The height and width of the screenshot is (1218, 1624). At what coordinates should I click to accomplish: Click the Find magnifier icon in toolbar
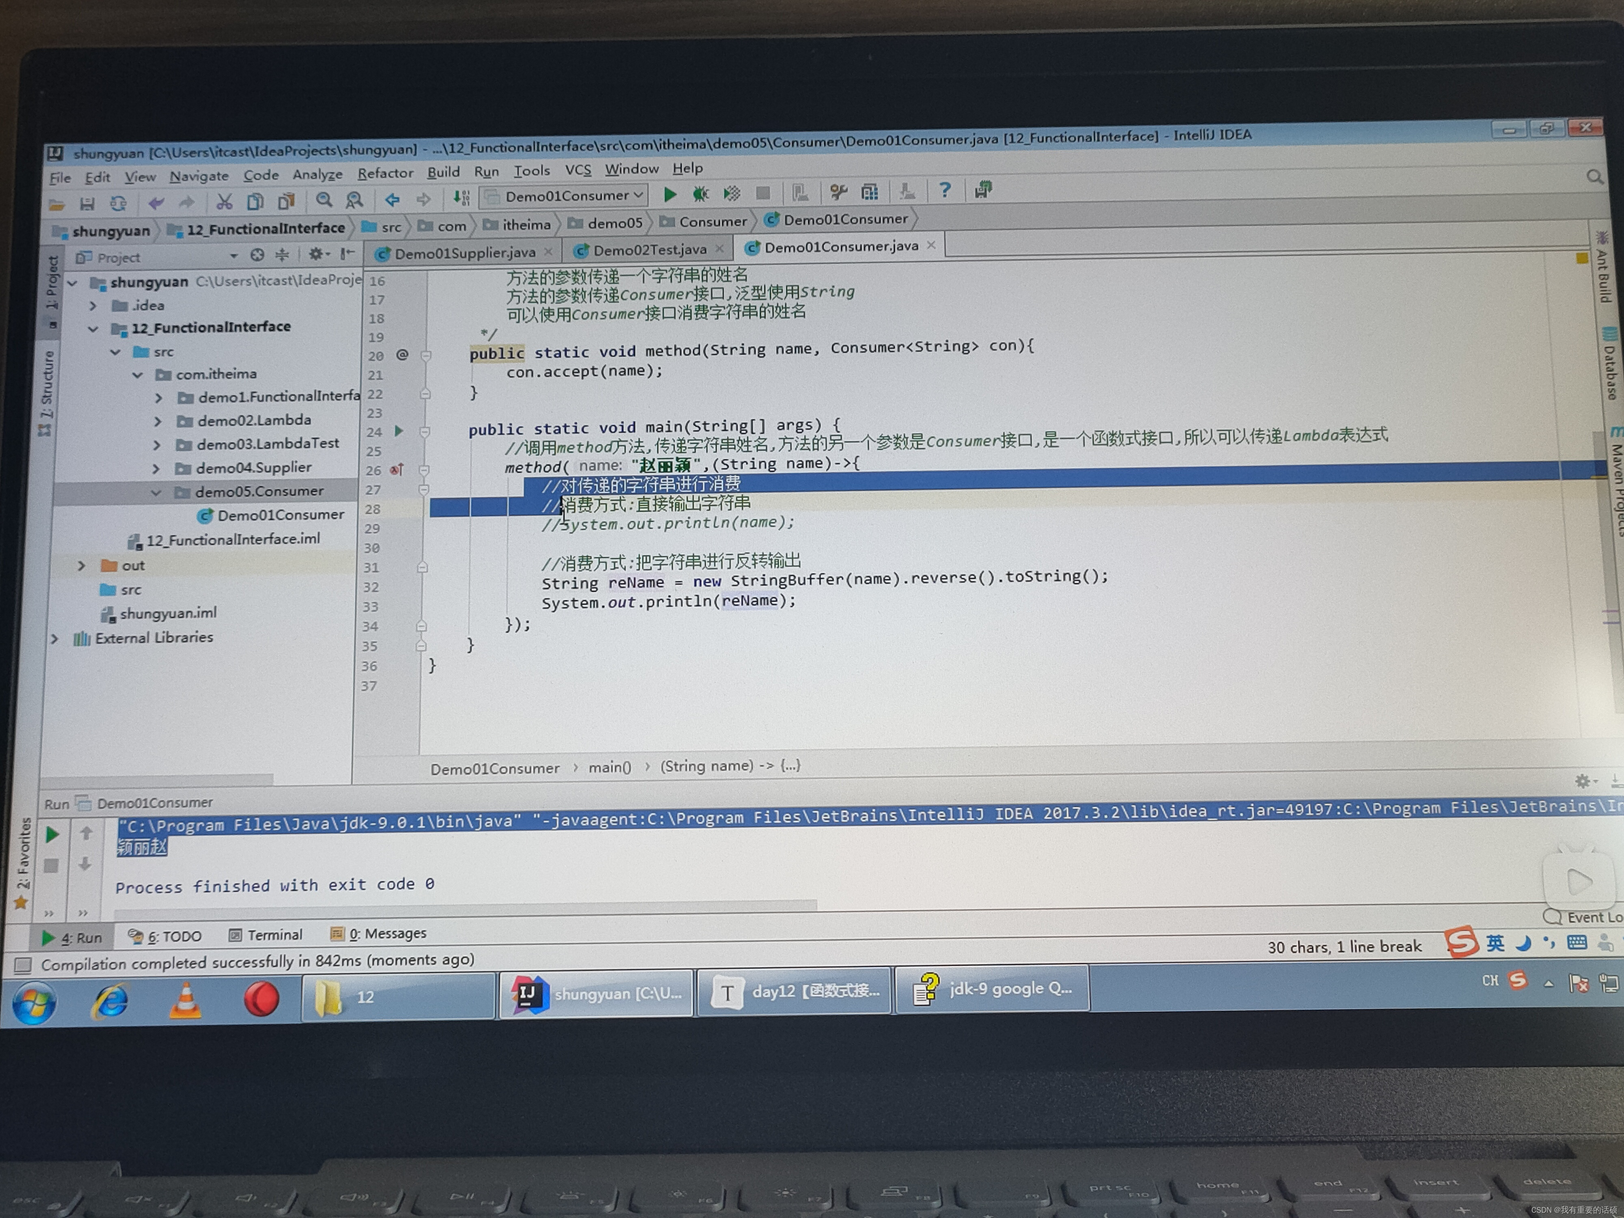click(x=324, y=200)
